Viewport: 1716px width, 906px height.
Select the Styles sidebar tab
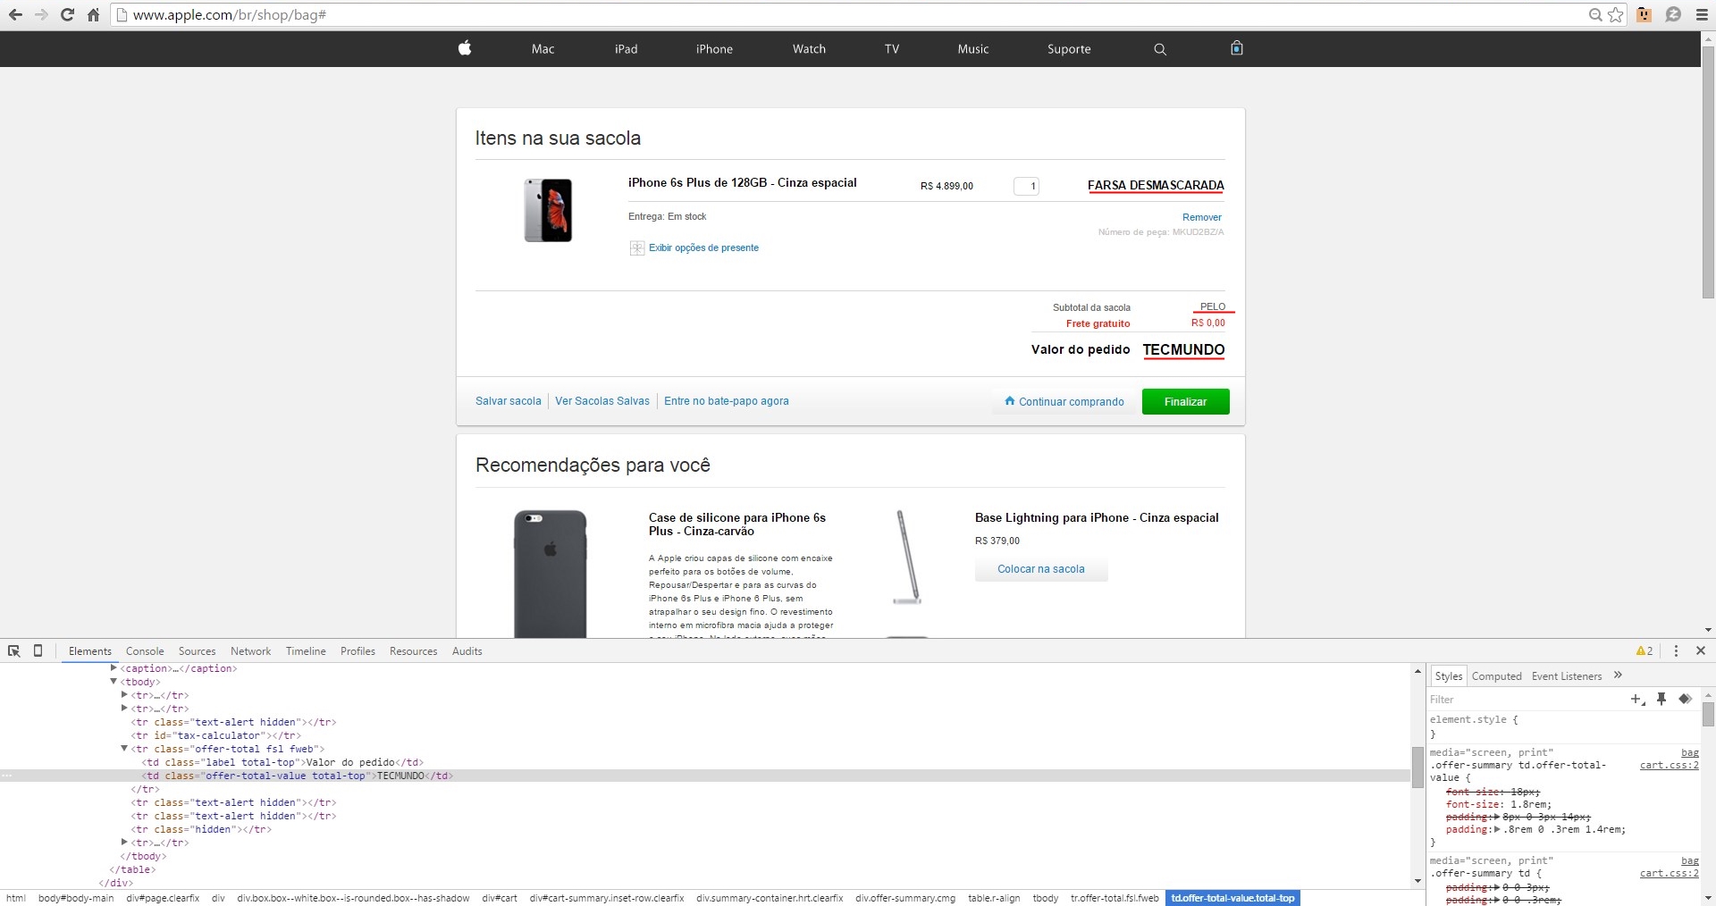click(x=1448, y=676)
